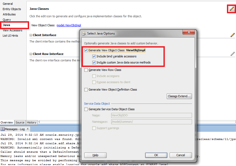Click the Classes Extend... button
236x166 pixels.
coord(179,96)
